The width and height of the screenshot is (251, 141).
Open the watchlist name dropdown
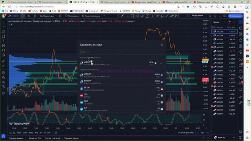[217, 22]
